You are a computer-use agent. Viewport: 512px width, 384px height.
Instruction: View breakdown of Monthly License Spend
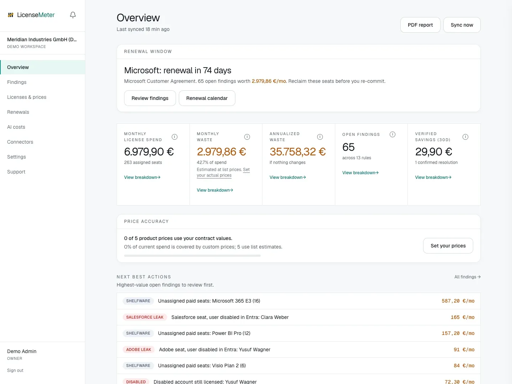[142, 177]
